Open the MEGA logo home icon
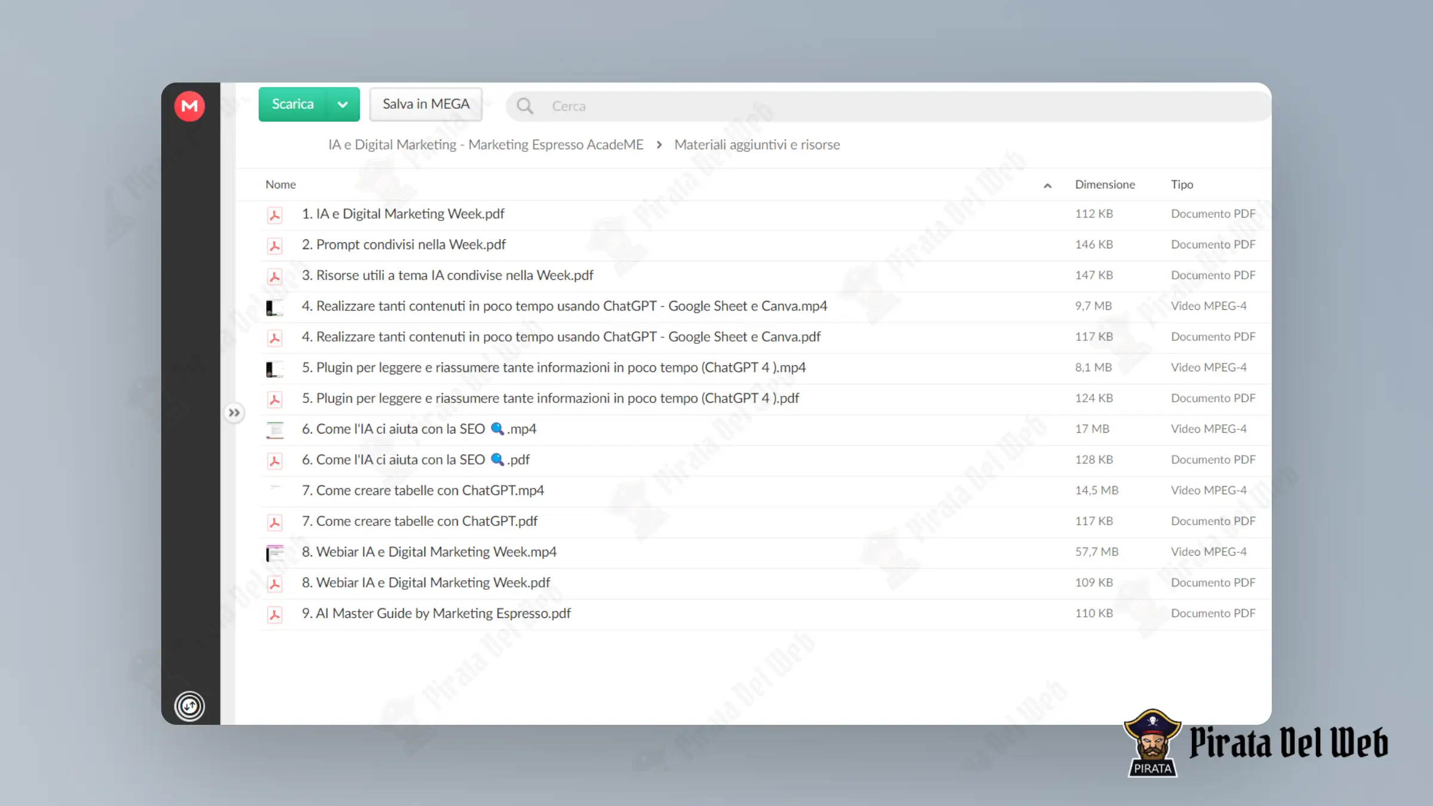The width and height of the screenshot is (1433, 806). pyautogui.click(x=189, y=106)
